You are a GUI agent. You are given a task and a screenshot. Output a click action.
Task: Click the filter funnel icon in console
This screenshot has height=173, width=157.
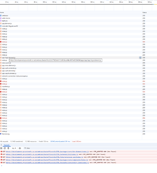click(x=25, y=148)
